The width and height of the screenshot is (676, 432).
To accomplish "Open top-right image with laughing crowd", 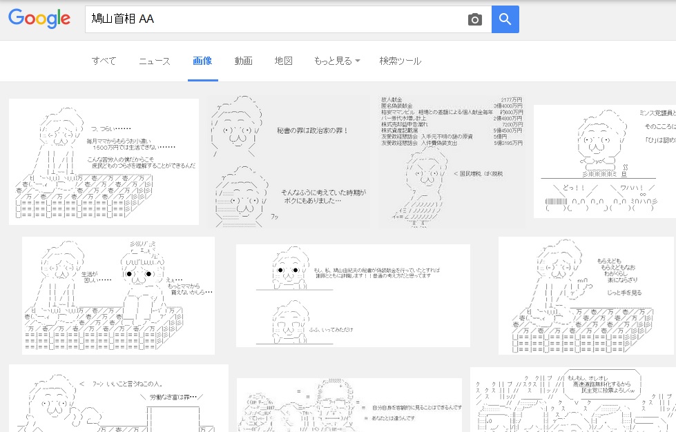I will (x=604, y=161).
